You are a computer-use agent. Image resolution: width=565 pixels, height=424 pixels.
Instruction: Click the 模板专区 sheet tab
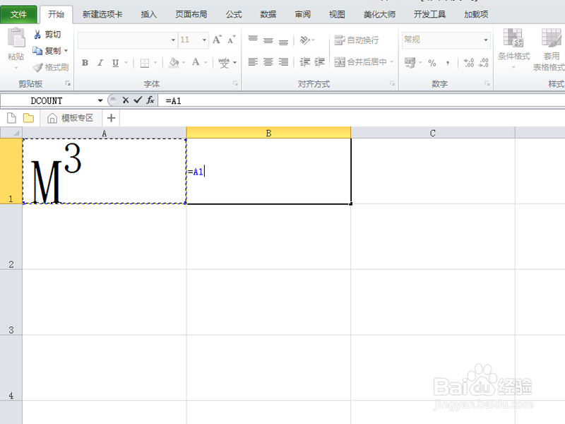click(78, 117)
